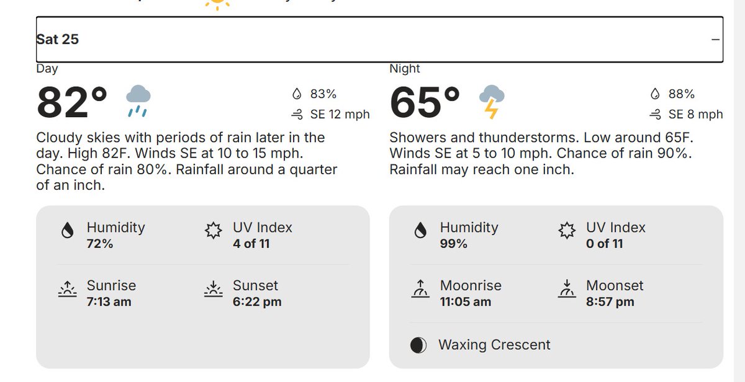This screenshot has width=745, height=382.
Task: Click the day wind icon near SE 12 mph
Action: [x=297, y=115]
